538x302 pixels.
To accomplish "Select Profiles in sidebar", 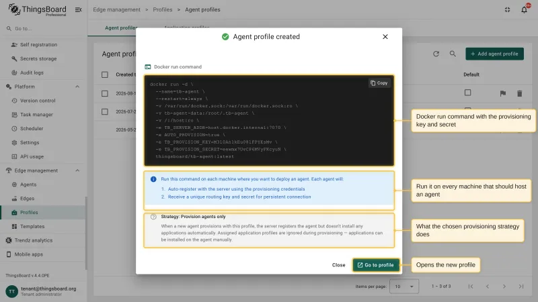I will [29, 212].
